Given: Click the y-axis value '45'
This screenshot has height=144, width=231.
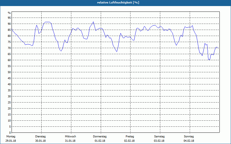Looking at the screenshot, I should pyautogui.click(x=9, y=78).
